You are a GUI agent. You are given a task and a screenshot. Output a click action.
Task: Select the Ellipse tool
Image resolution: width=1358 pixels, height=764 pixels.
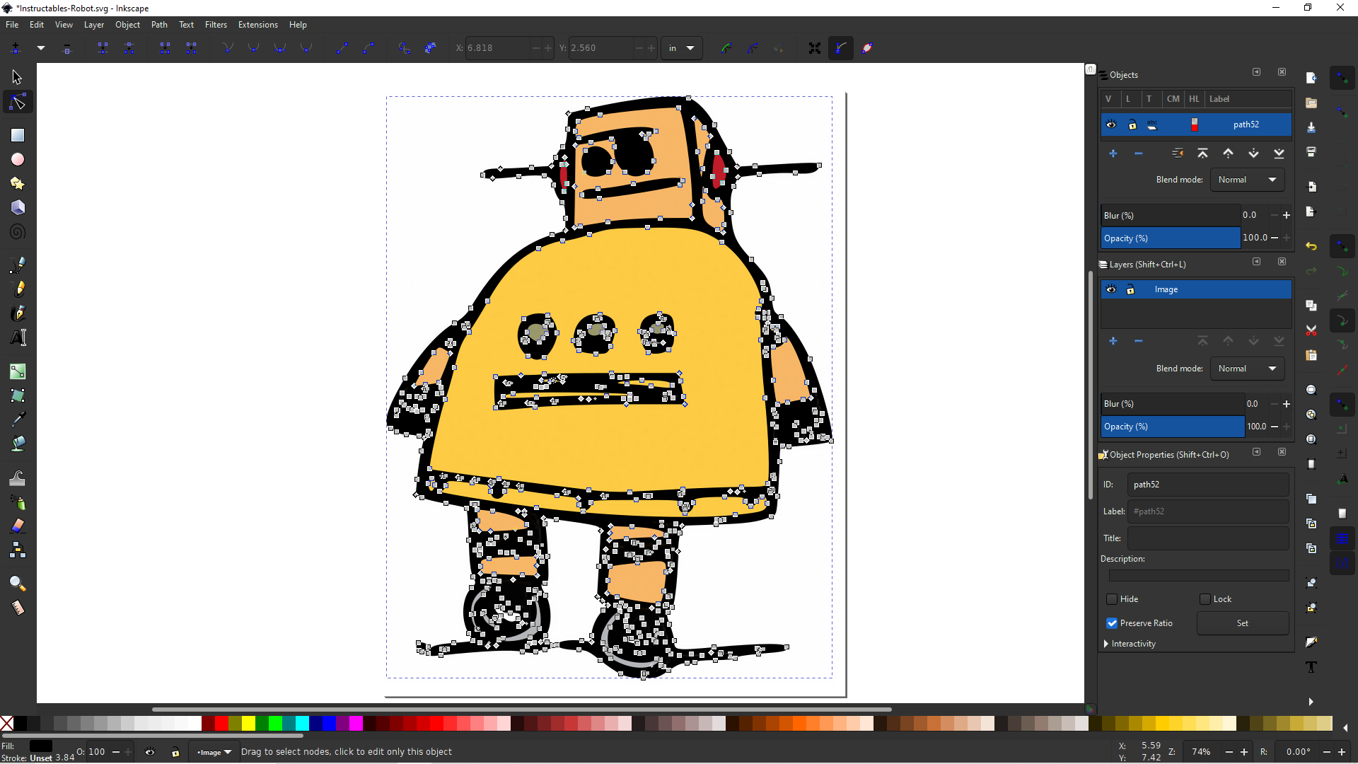(x=17, y=159)
